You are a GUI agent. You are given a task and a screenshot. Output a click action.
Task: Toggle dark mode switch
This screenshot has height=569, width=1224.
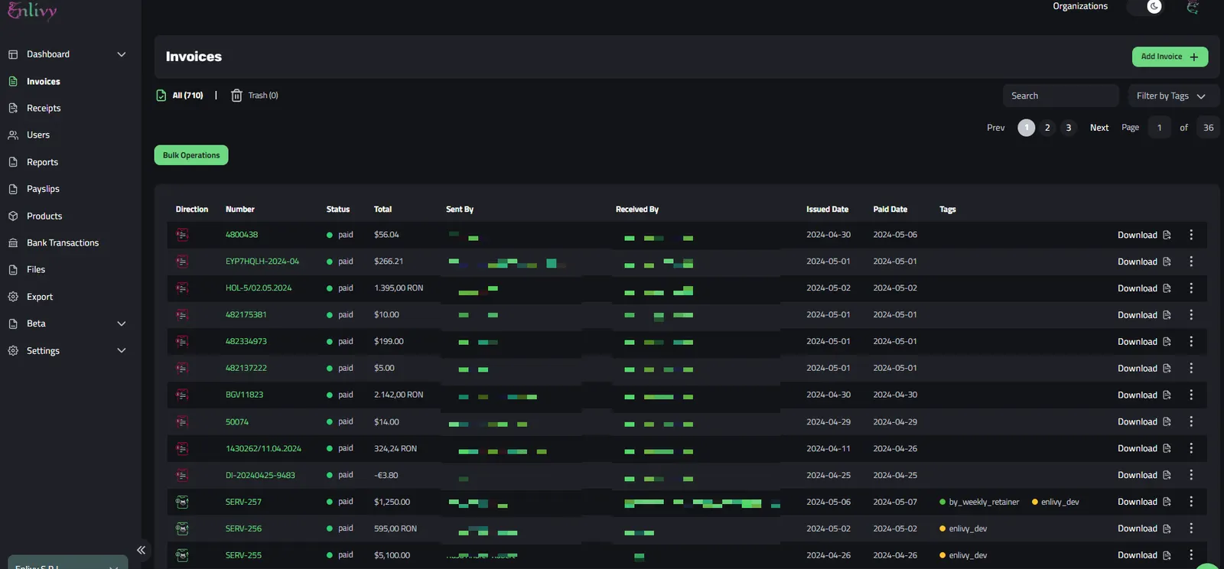[1145, 7]
